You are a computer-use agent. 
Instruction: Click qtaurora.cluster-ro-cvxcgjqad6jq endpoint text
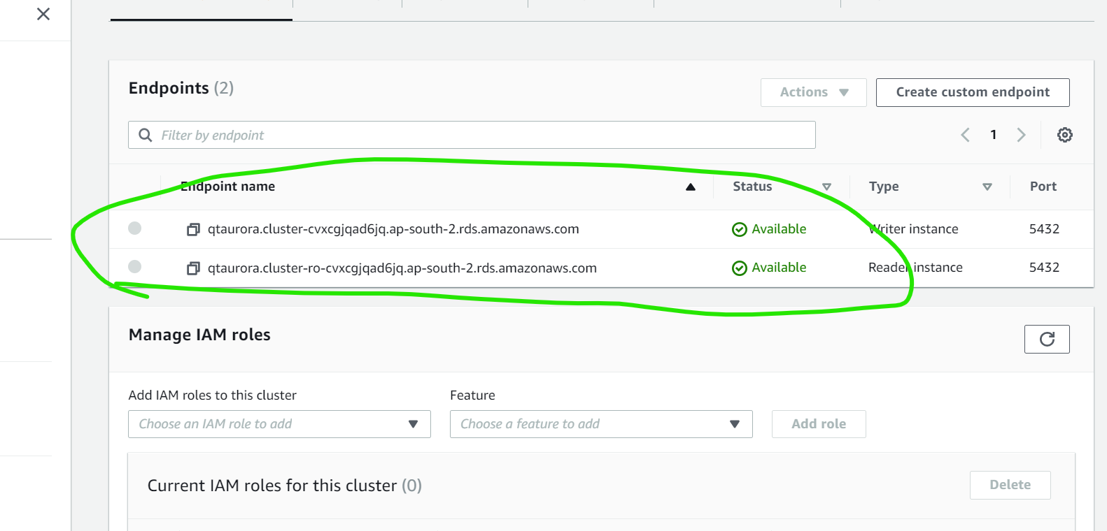(402, 268)
